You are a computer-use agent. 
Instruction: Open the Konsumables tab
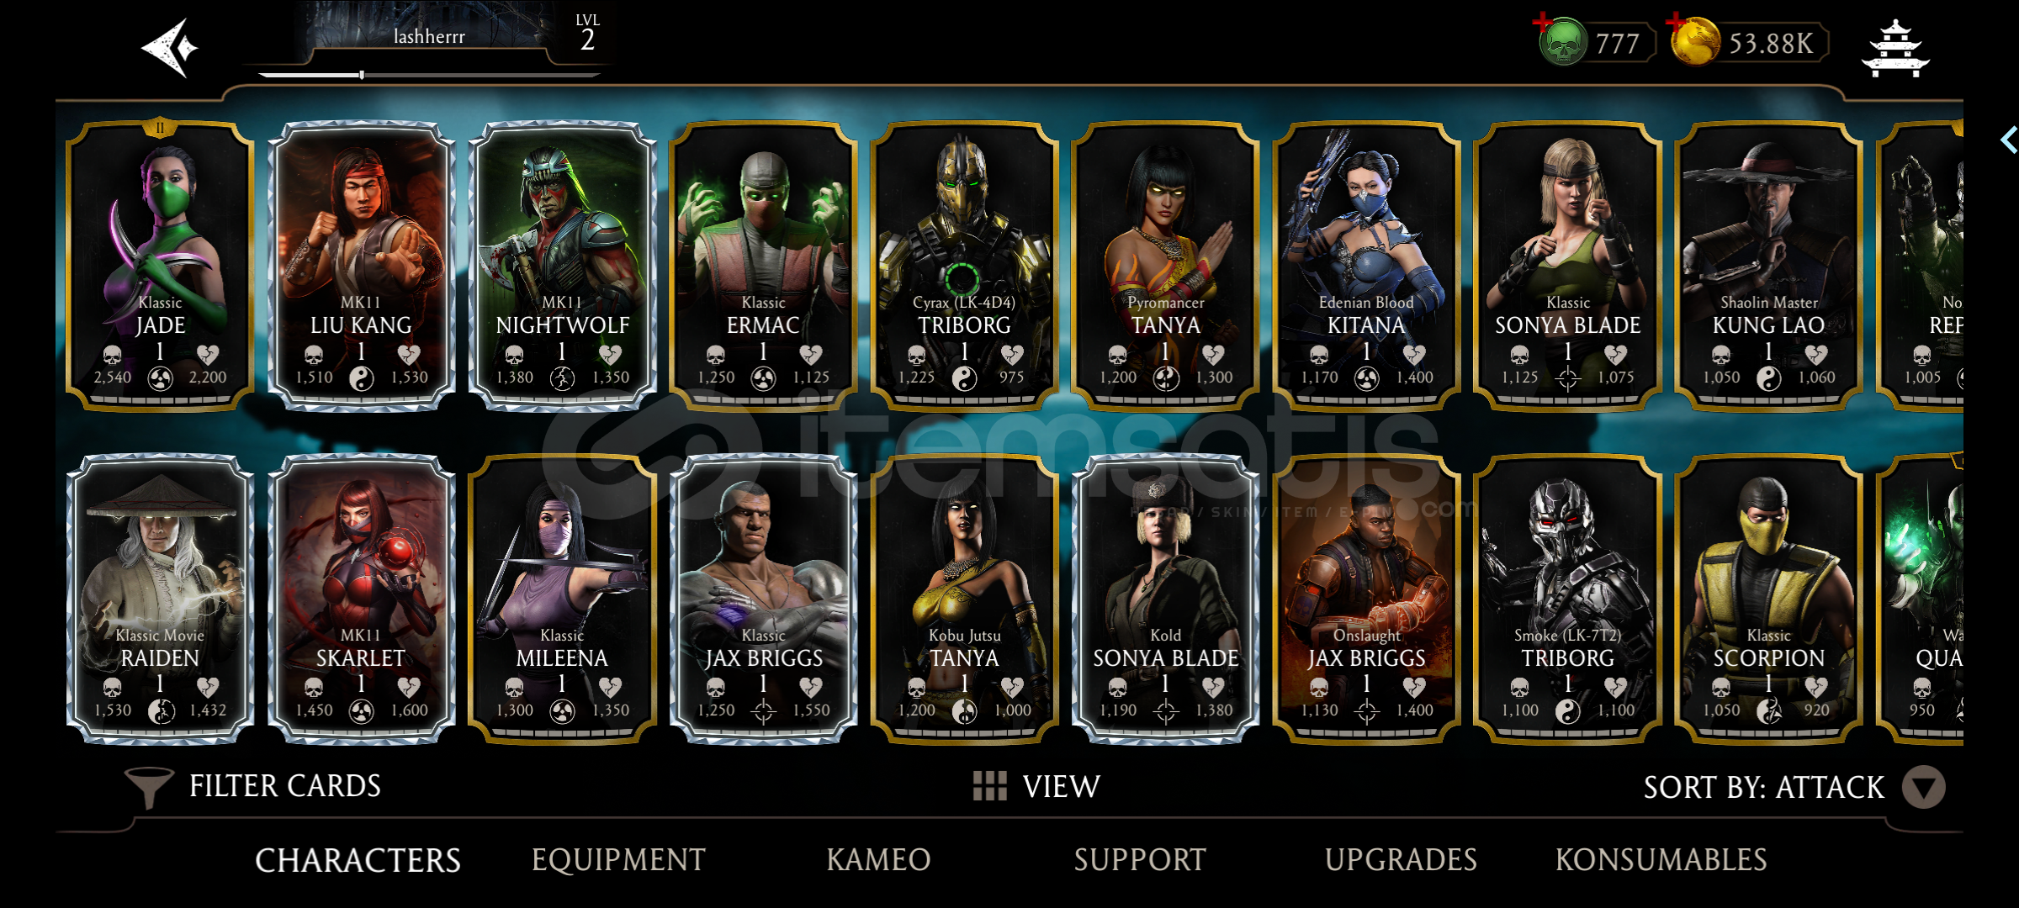(1661, 860)
